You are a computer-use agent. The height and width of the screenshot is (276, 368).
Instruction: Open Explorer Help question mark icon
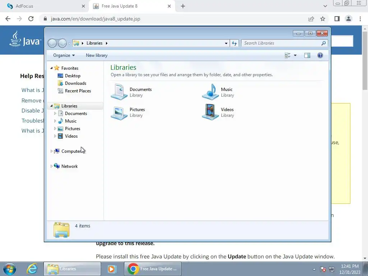320,55
